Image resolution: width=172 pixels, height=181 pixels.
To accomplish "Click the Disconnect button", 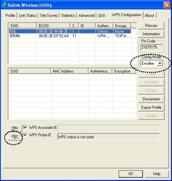I will (x=151, y=99).
